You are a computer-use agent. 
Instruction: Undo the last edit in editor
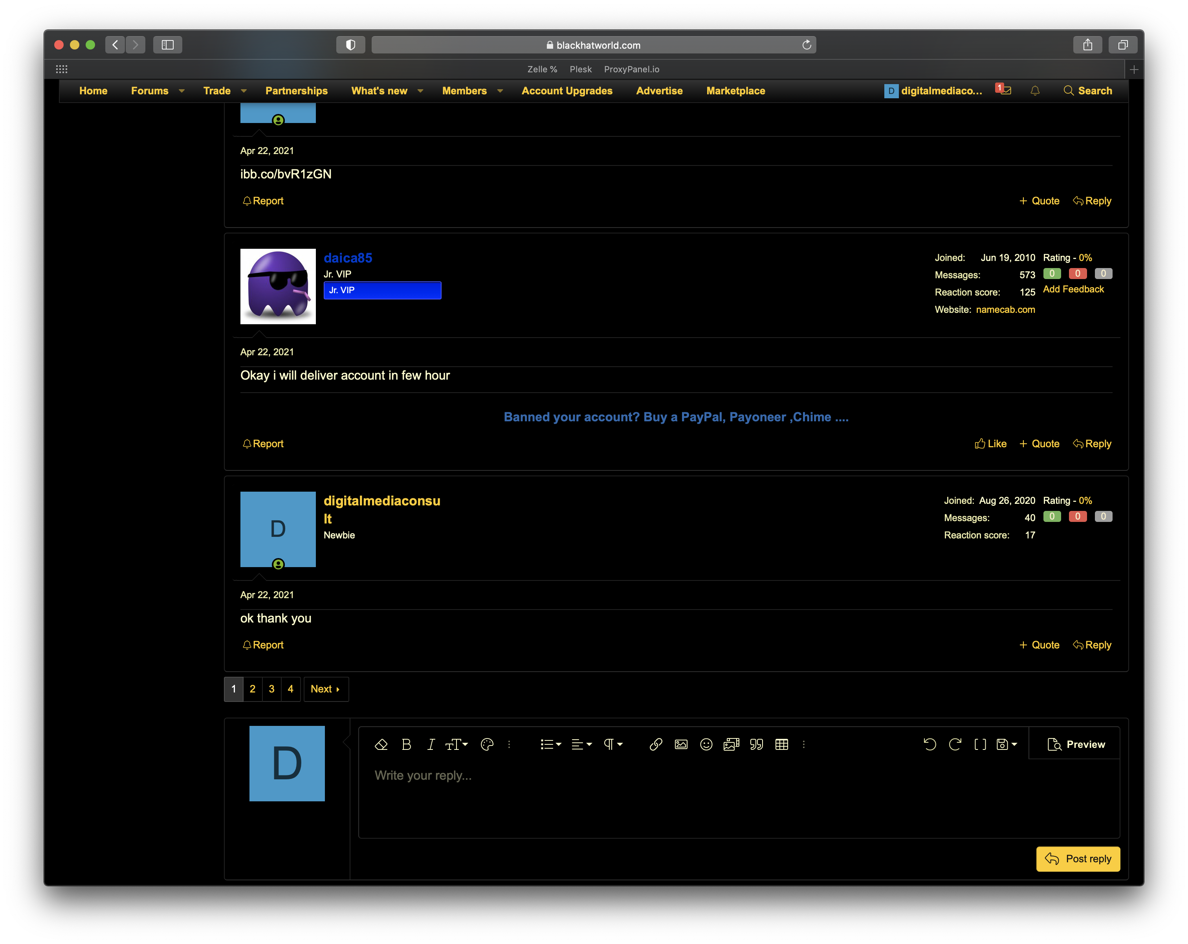[x=929, y=744]
